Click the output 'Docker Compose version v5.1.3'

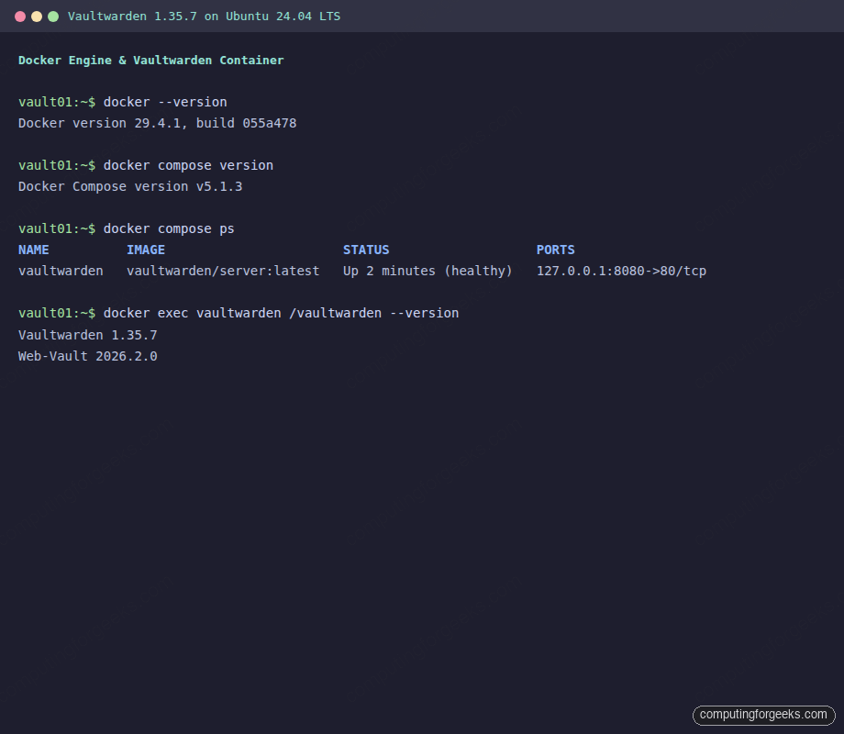pos(130,186)
